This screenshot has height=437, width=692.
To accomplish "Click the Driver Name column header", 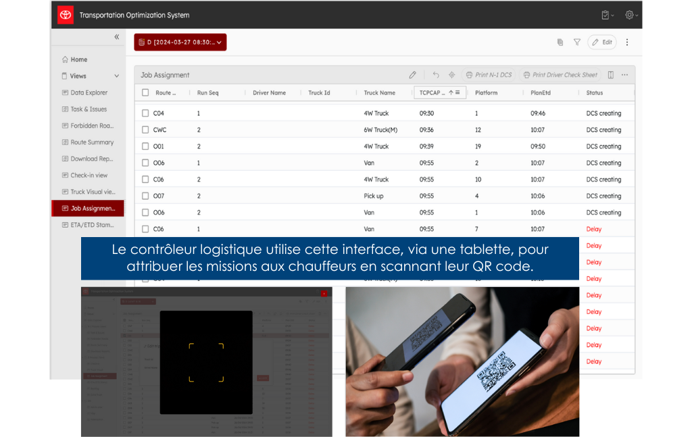I will click(269, 93).
